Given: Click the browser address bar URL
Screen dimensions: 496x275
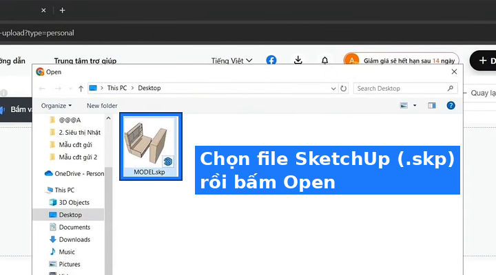Looking at the screenshot, I should 37,33.
